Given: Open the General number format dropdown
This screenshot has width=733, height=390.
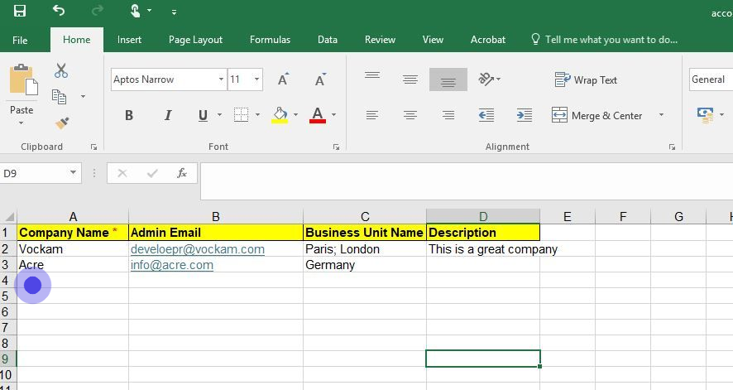Looking at the screenshot, I should click(x=710, y=79).
